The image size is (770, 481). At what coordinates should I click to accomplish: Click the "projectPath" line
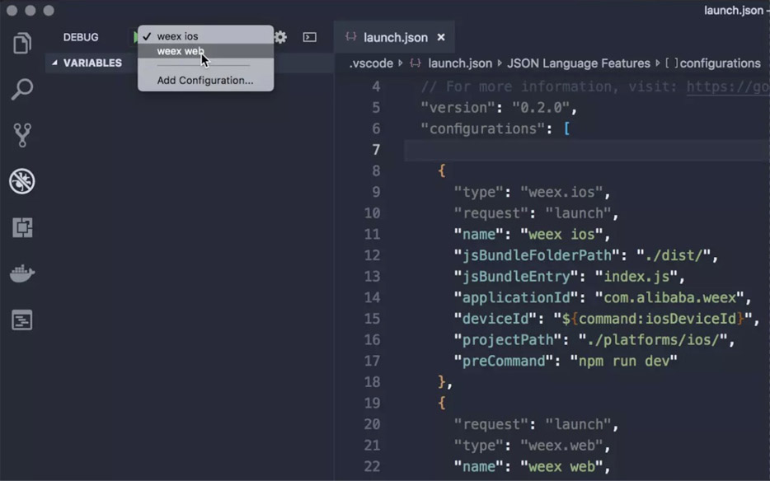pyautogui.click(x=594, y=340)
